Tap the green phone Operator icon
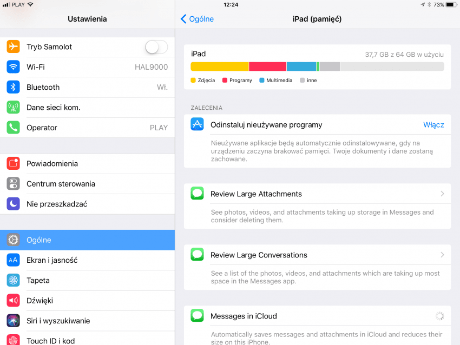This screenshot has width=460, height=345. coord(13,128)
